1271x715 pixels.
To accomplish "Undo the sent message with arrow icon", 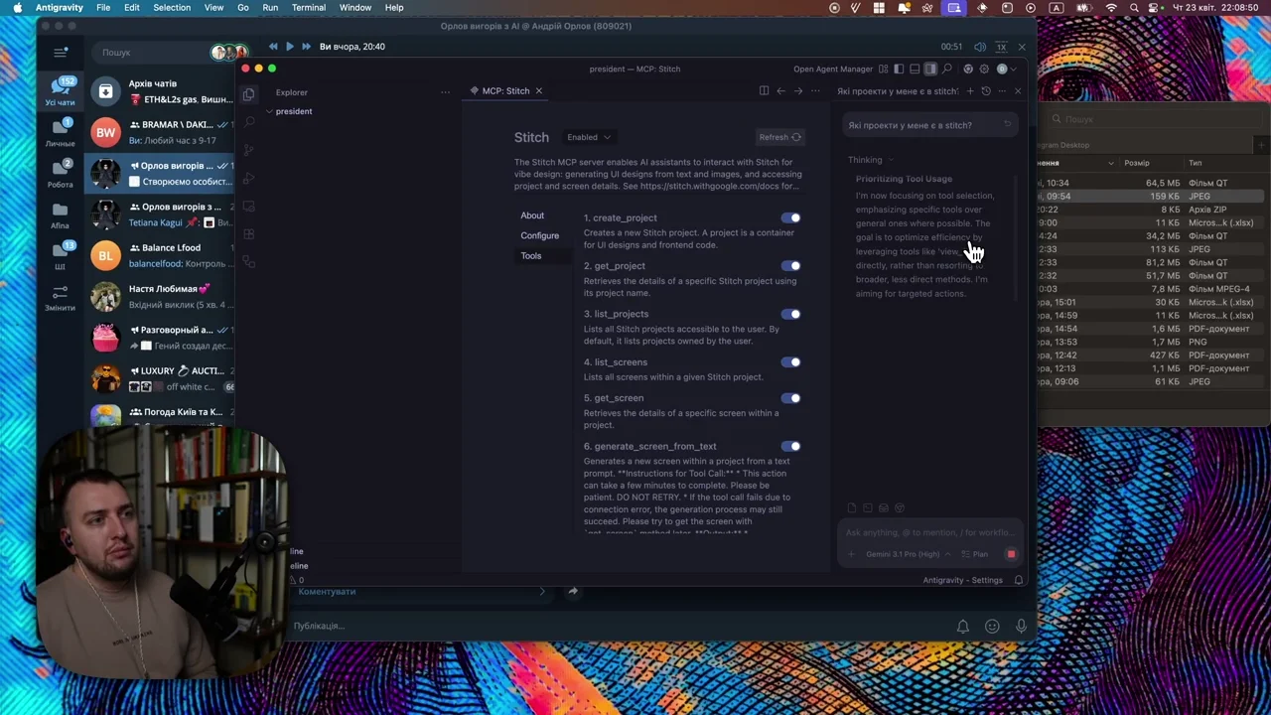I will point(1007,125).
